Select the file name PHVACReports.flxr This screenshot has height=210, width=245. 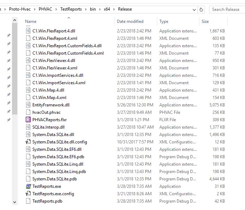click(x=50, y=120)
